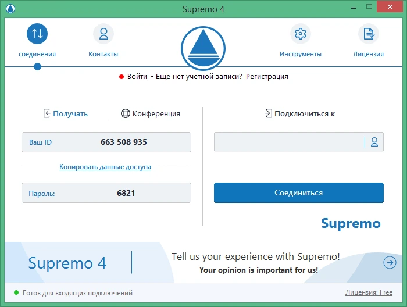Click the Пароль: label
Screen dimensions: 407x307
[41, 194]
